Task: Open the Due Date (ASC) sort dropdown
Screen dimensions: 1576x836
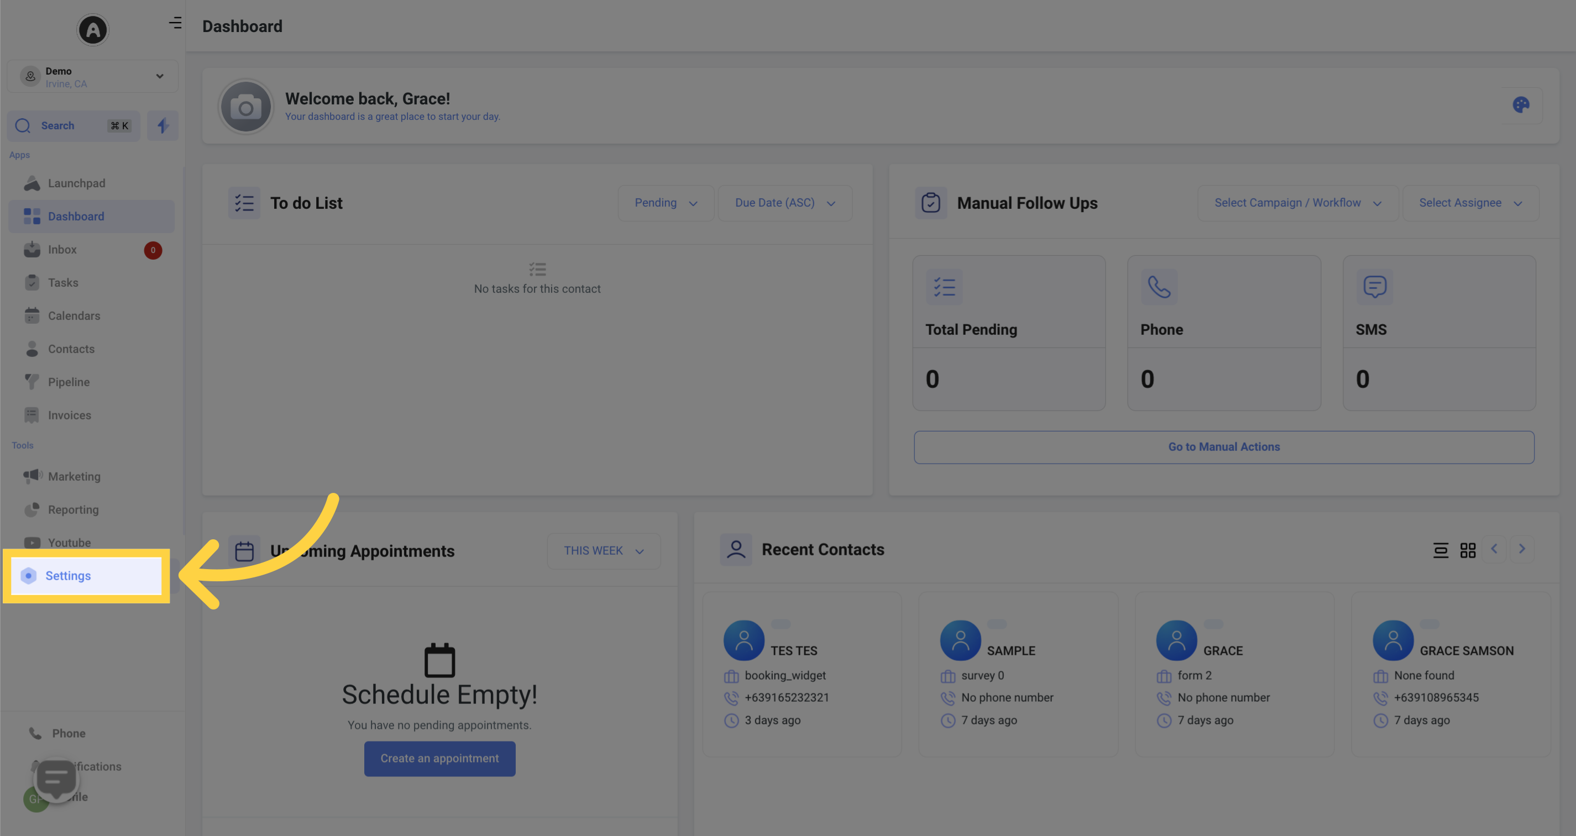Action: point(785,203)
